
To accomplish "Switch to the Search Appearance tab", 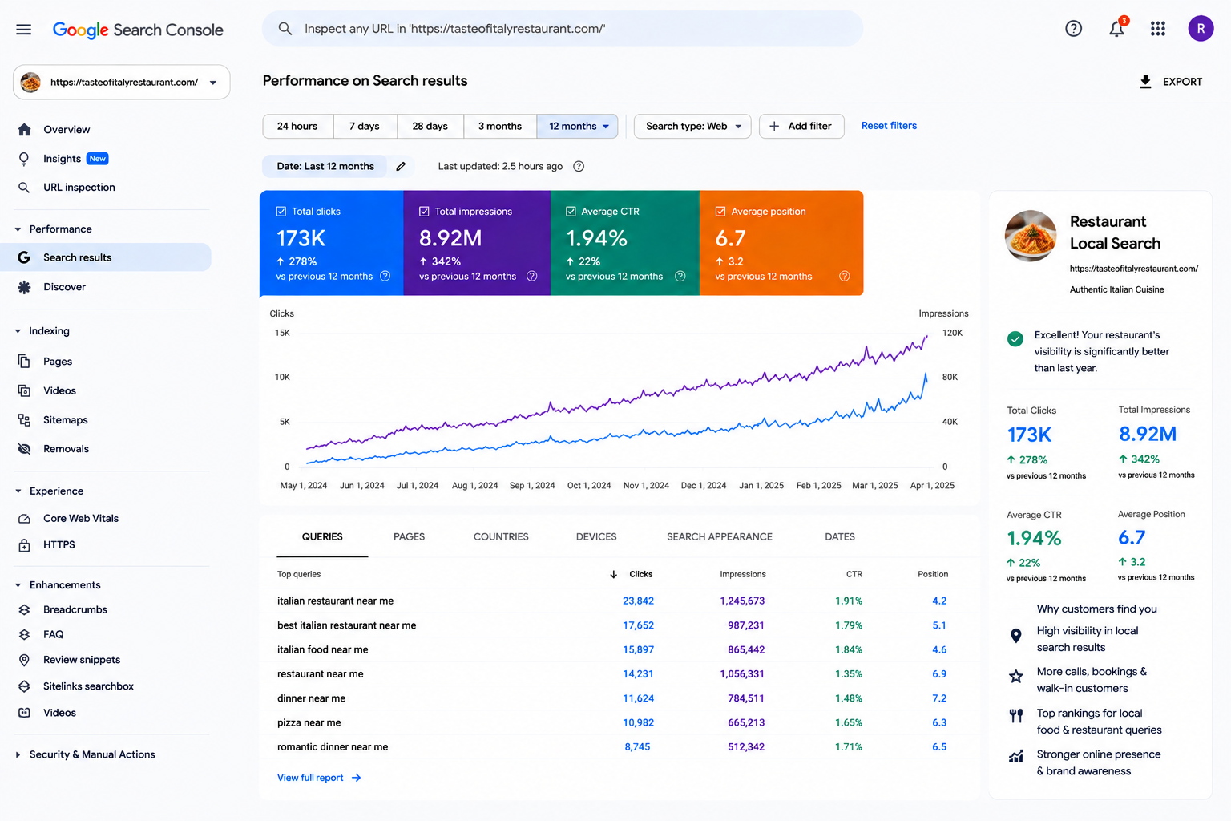I will [720, 537].
